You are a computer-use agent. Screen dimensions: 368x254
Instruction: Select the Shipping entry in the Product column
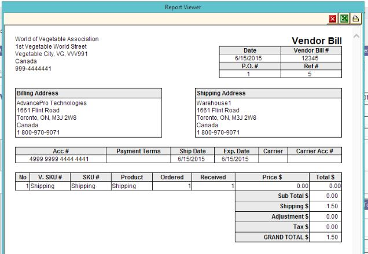click(x=124, y=186)
